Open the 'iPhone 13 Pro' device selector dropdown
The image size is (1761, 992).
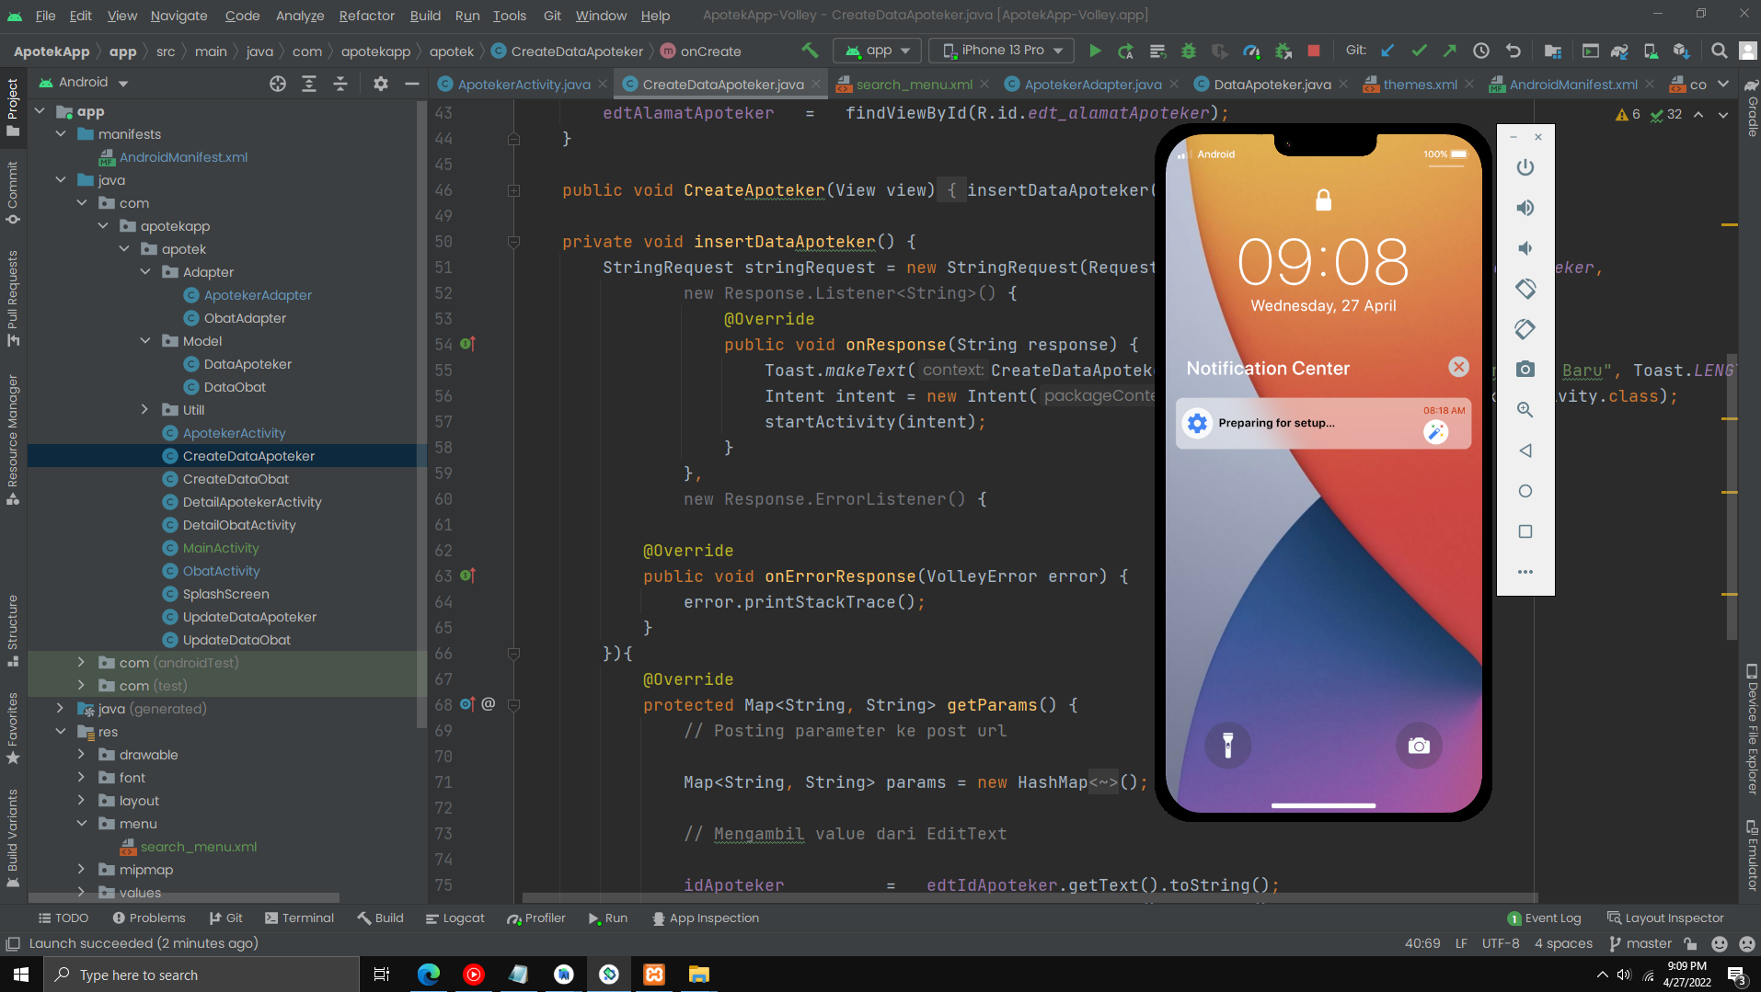[1000, 51]
